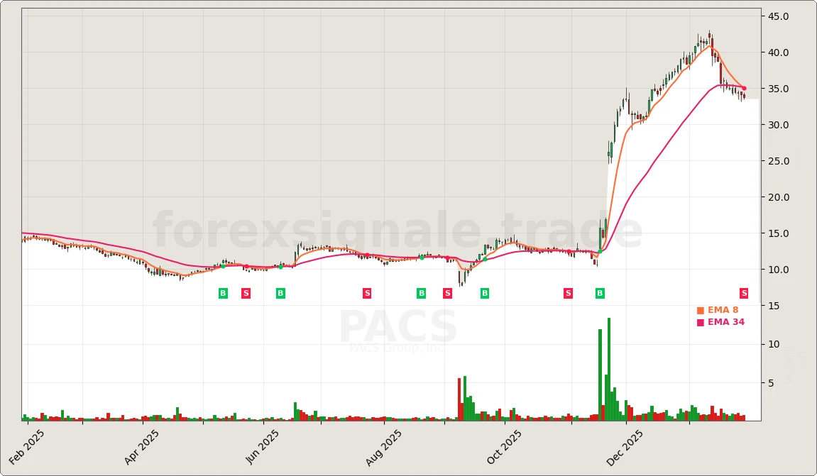This screenshot has width=817, height=476.
Task: Select the Buy marker just before October 2025
Action: click(x=485, y=293)
